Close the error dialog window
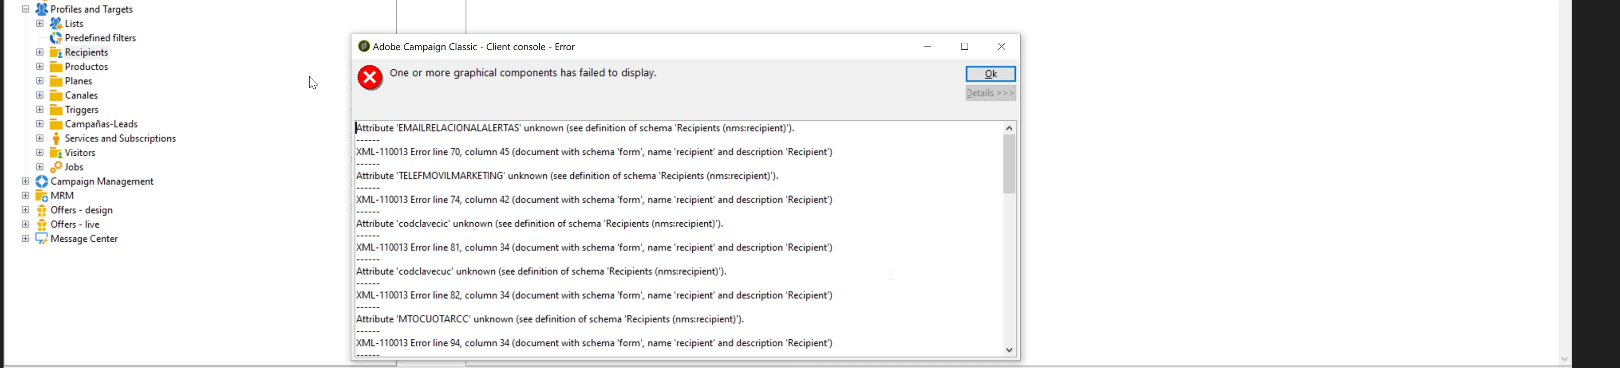Image resolution: width=1620 pixels, height=368 pixels. click(x=1002, y=46)
